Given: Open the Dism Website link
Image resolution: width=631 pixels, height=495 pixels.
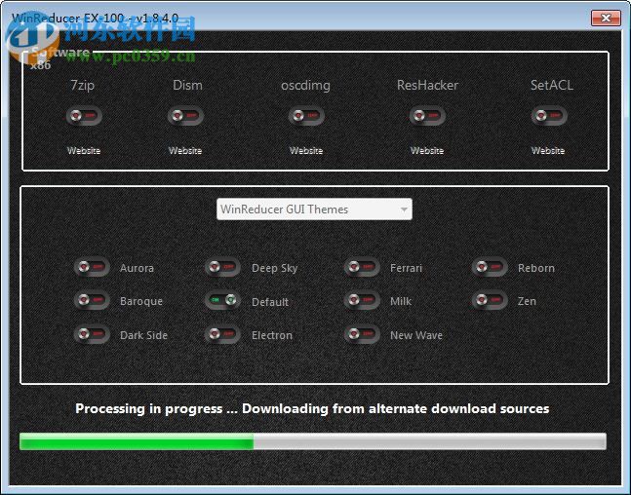Looking at the screenshot, I should [185, 151].
